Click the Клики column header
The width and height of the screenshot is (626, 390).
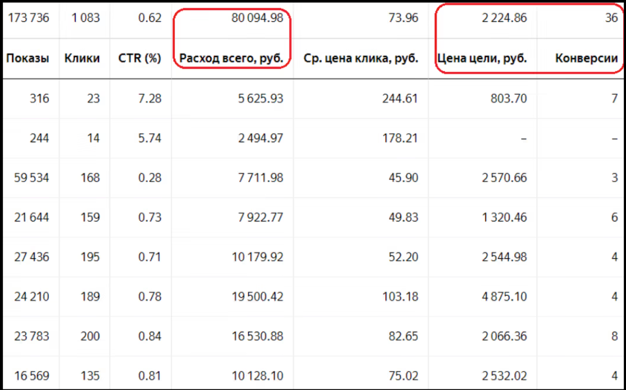pos(82,58)
